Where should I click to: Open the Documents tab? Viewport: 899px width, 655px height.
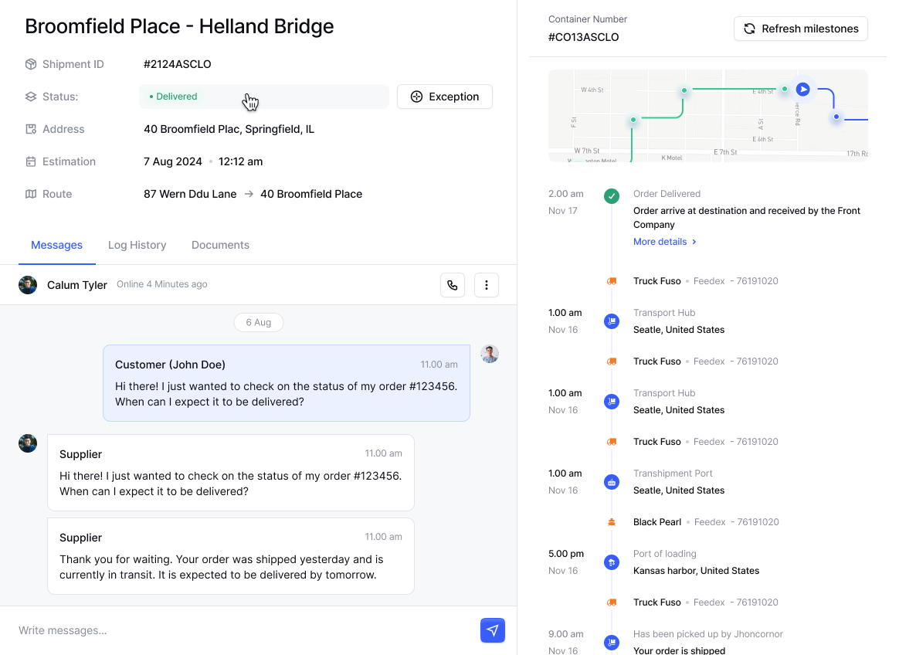[220, 245]
